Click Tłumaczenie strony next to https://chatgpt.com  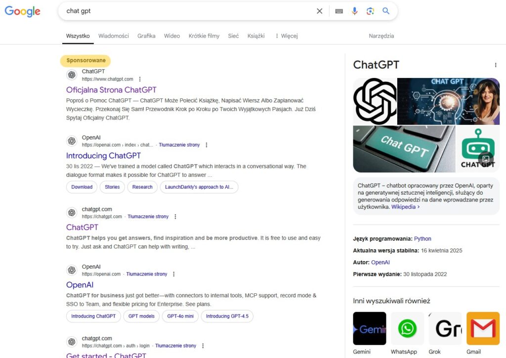coord(148,216)
